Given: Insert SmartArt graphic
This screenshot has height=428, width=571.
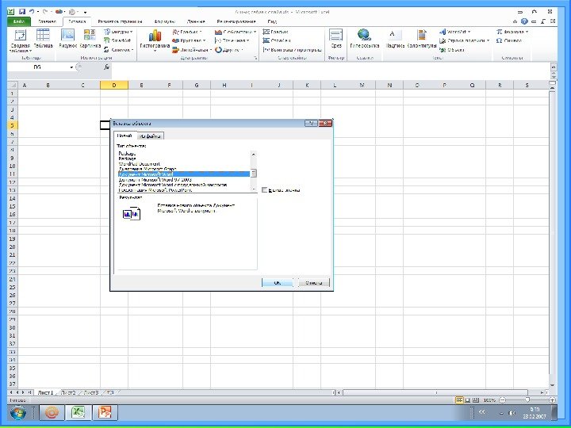Looking at the screenshot, I should point(117,40).
